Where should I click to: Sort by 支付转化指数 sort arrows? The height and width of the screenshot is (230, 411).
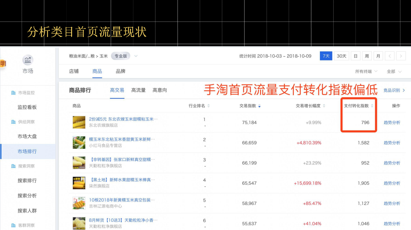coord(372,106)
